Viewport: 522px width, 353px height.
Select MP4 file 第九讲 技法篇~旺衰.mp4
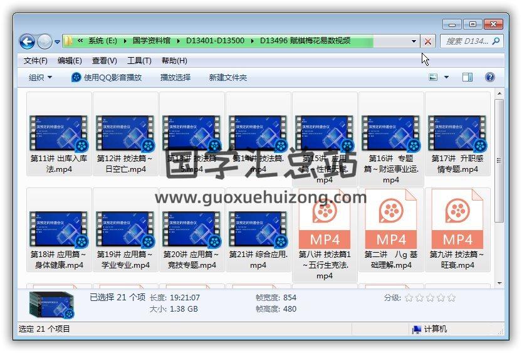pos(457,229)
